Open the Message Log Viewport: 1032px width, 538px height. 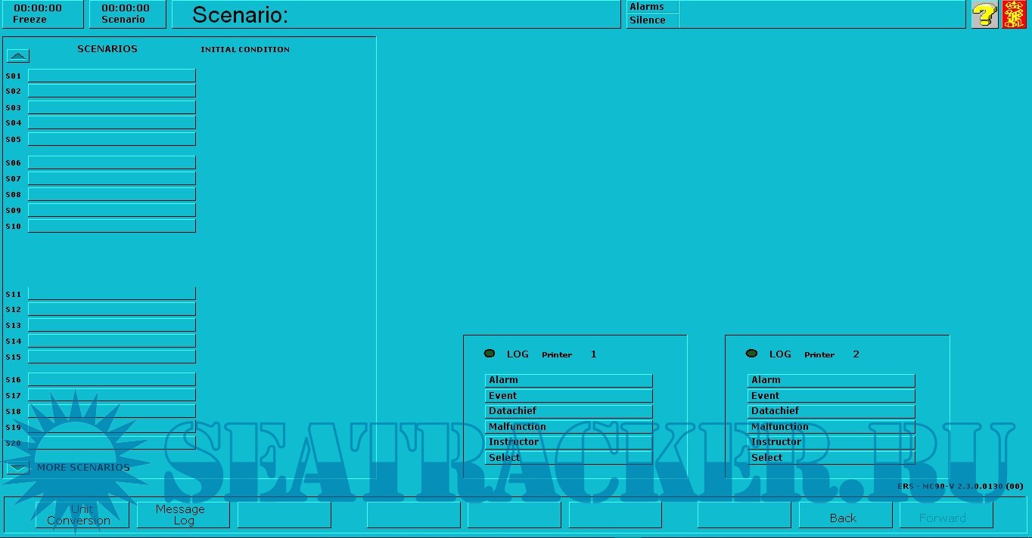click(182, 514)
